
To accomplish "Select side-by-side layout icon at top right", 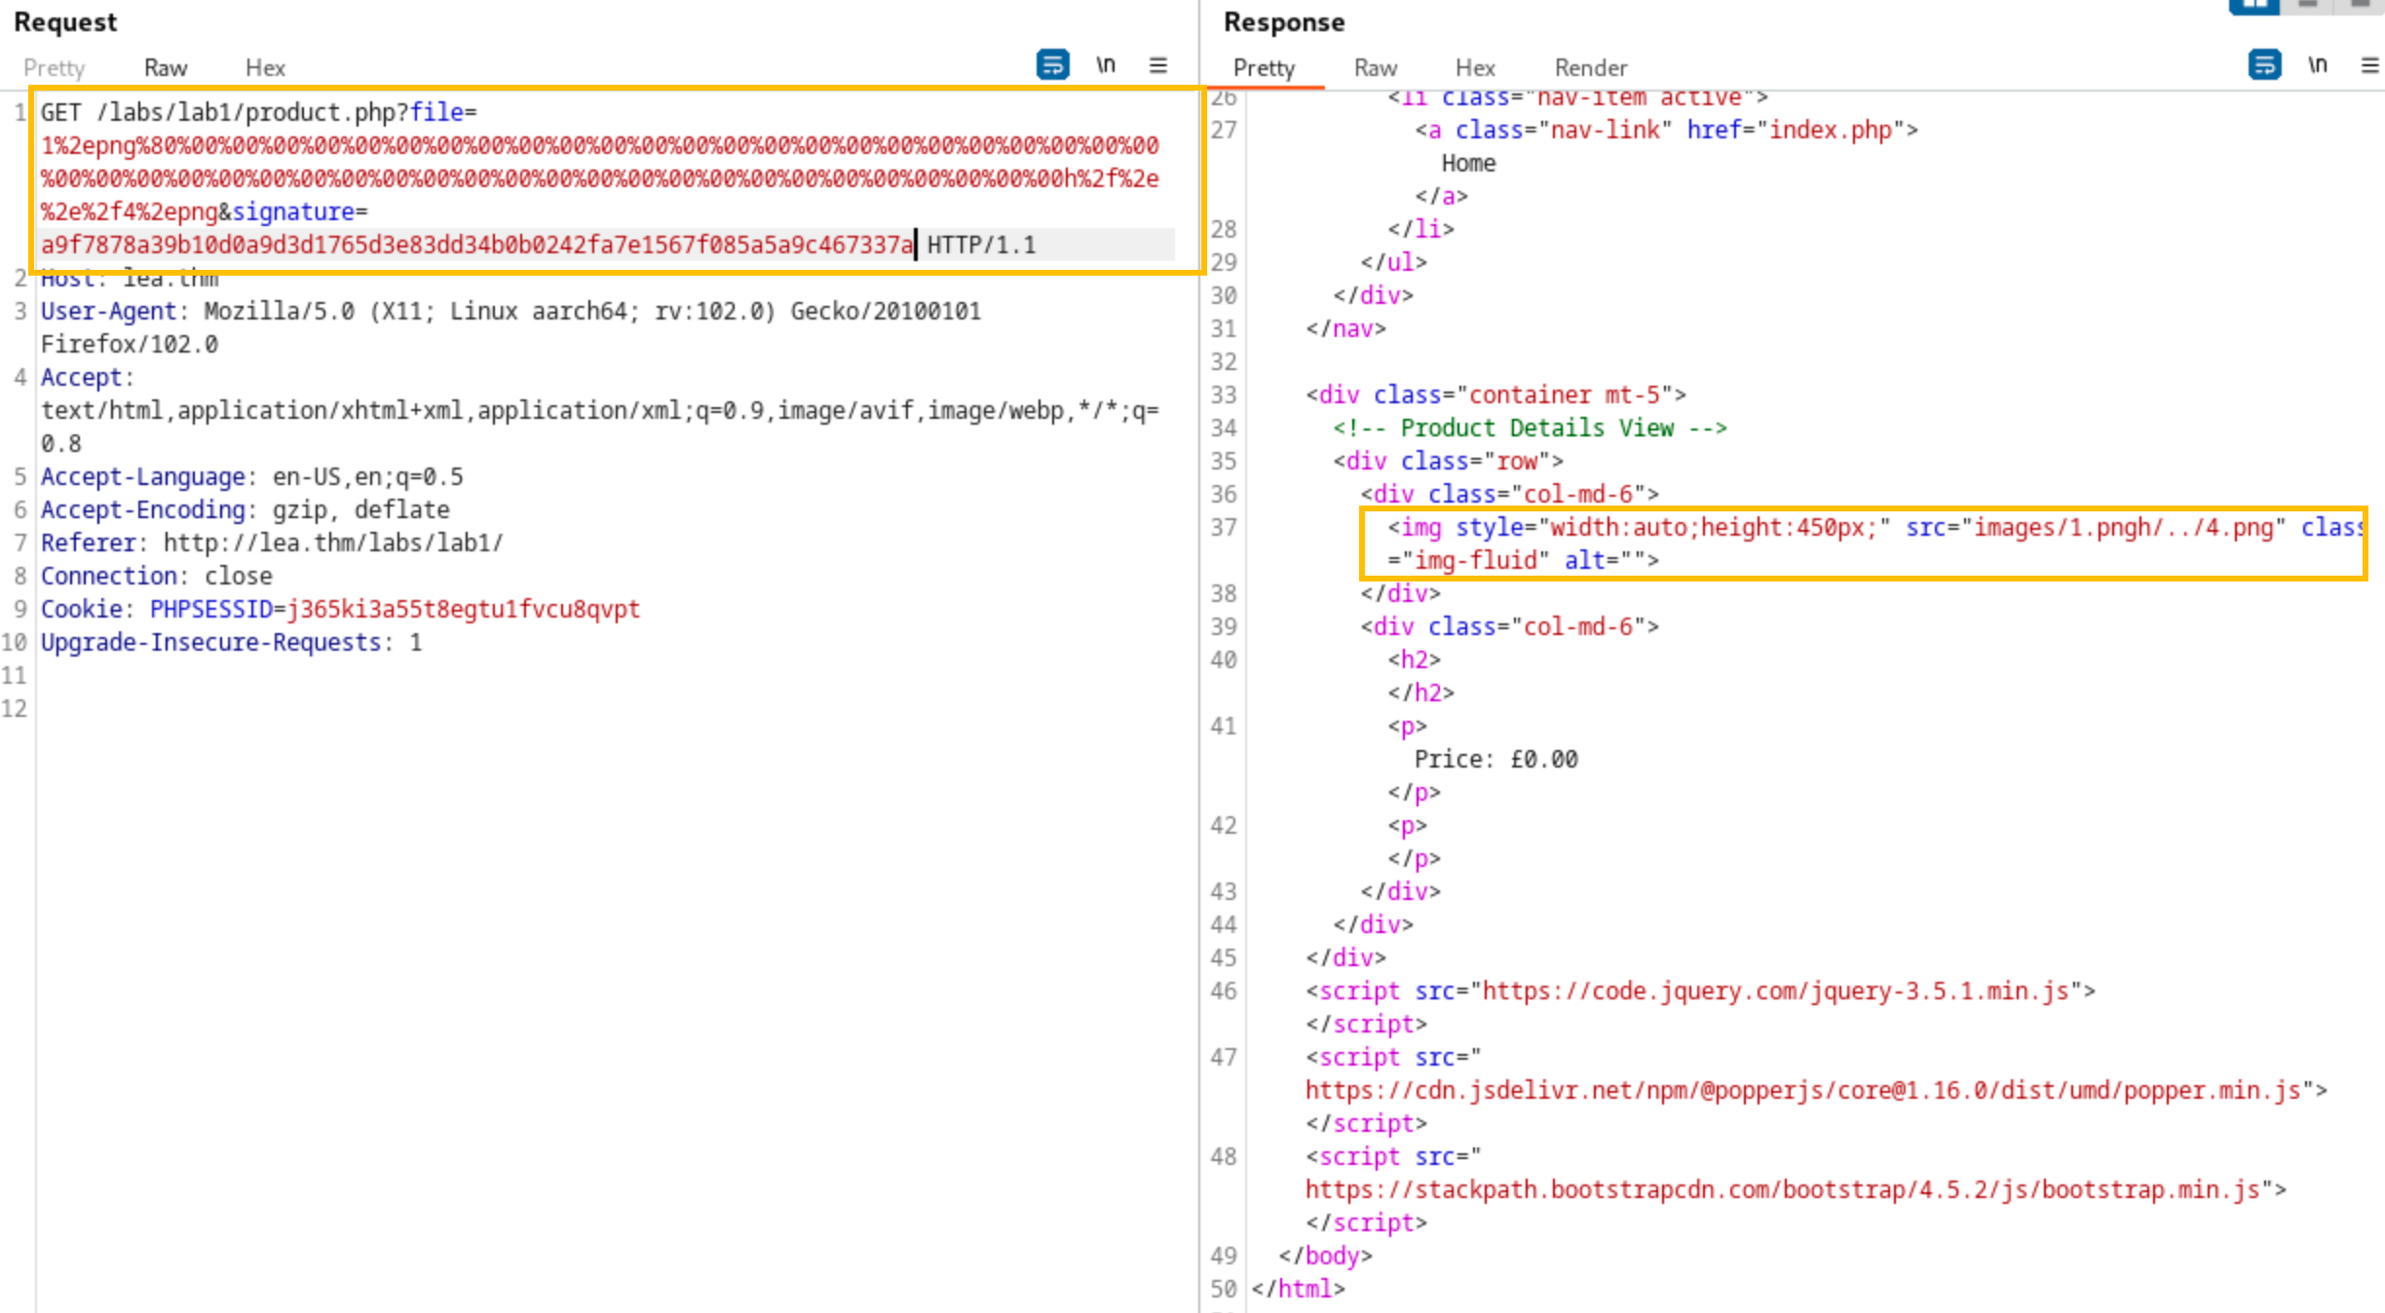I will click(2254, 6).
